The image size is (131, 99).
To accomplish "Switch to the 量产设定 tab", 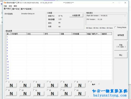I will 16,9.
